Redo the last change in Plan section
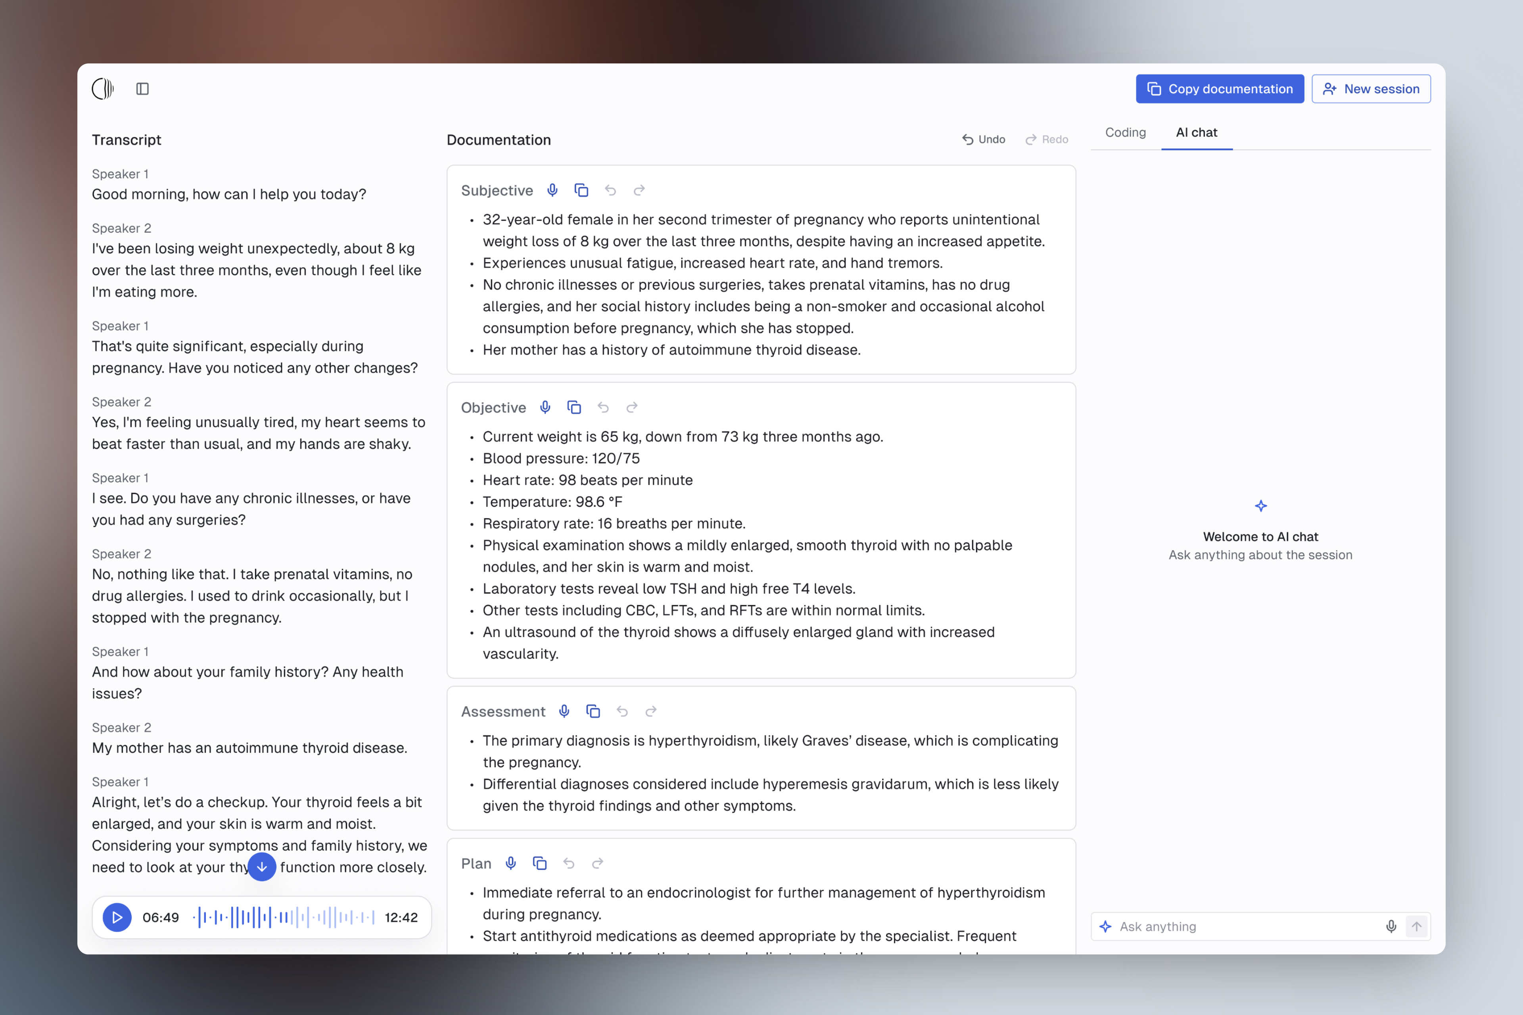 pos(598,863)
